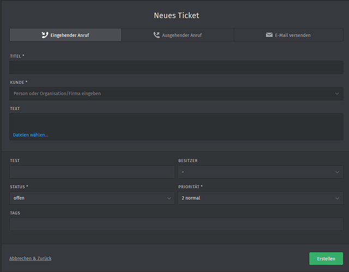The image size is (349, 272).
Task: Click the chevron arrow of Status field
Action: 169,198
